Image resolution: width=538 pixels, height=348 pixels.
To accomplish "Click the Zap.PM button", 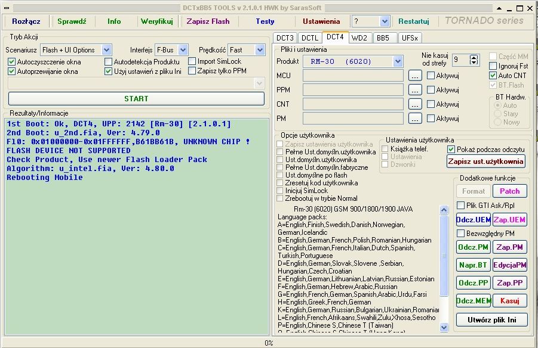I will 509,247.
